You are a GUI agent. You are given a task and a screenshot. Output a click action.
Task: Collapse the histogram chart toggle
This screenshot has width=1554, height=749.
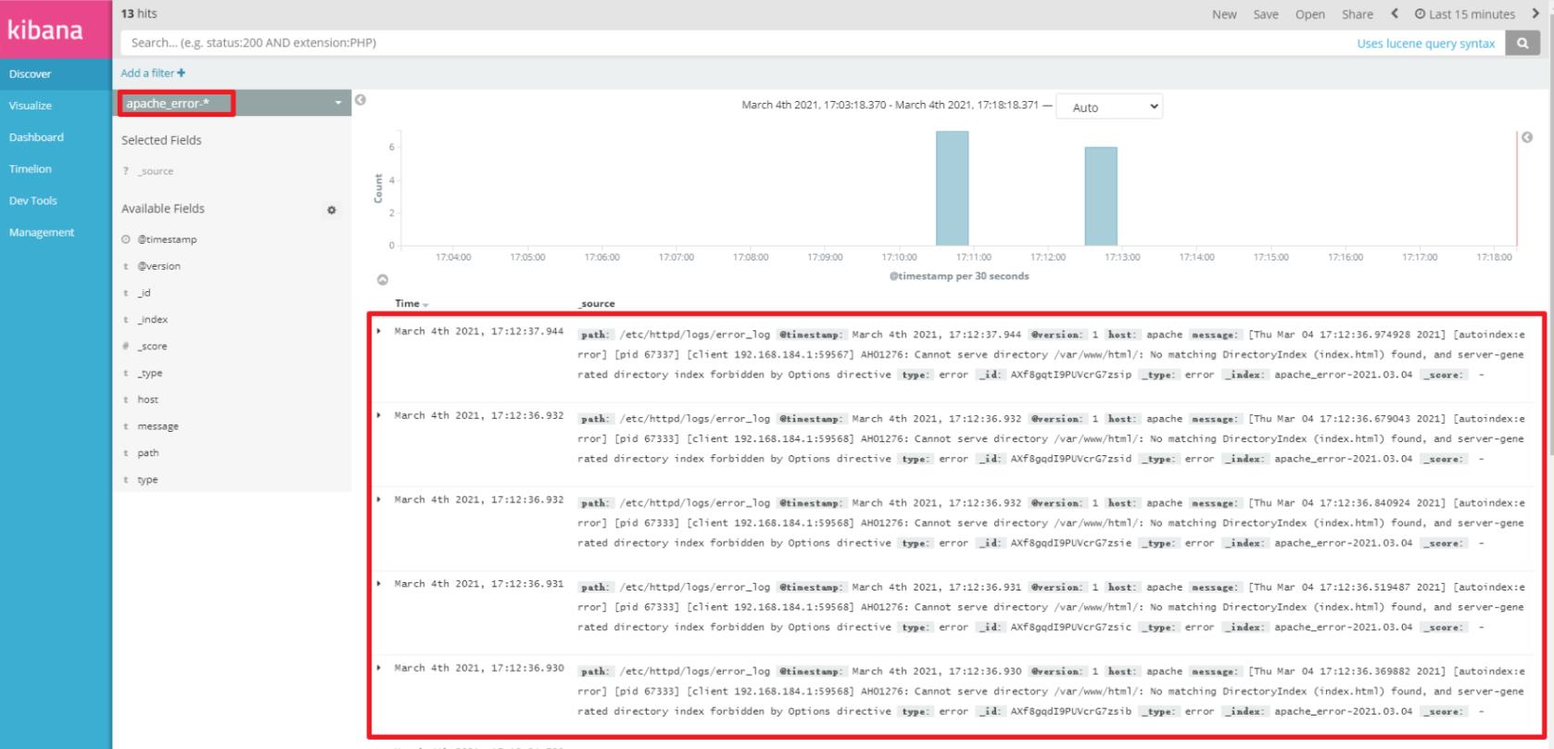click(382, 279)
